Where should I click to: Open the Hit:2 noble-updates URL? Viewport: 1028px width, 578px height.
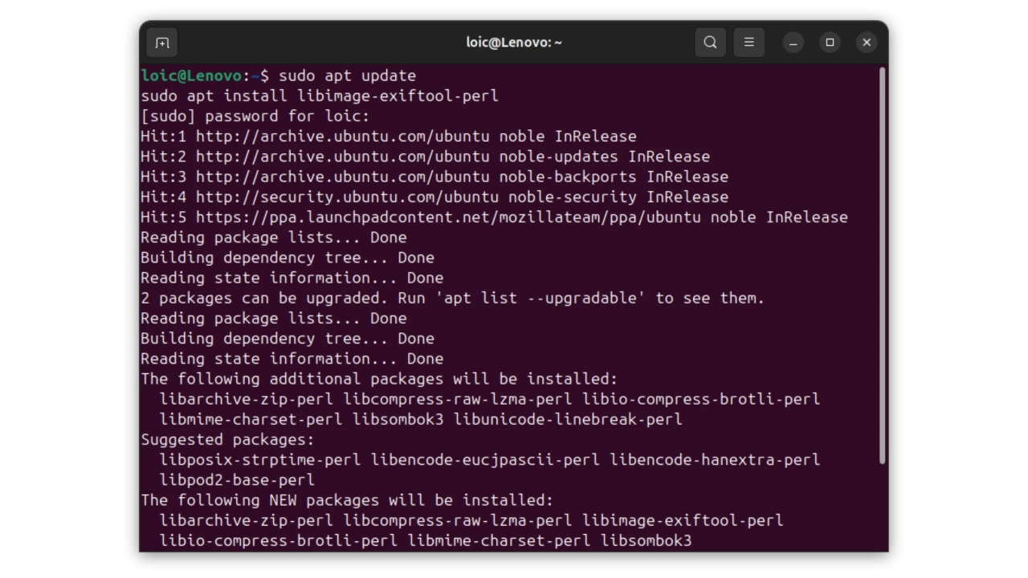click(x=342, y=157)
